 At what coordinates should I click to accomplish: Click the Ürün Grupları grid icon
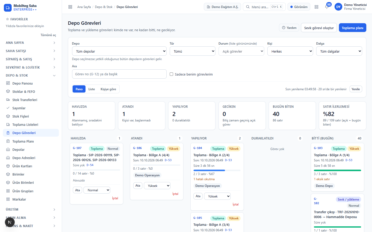tap(8, 191)
